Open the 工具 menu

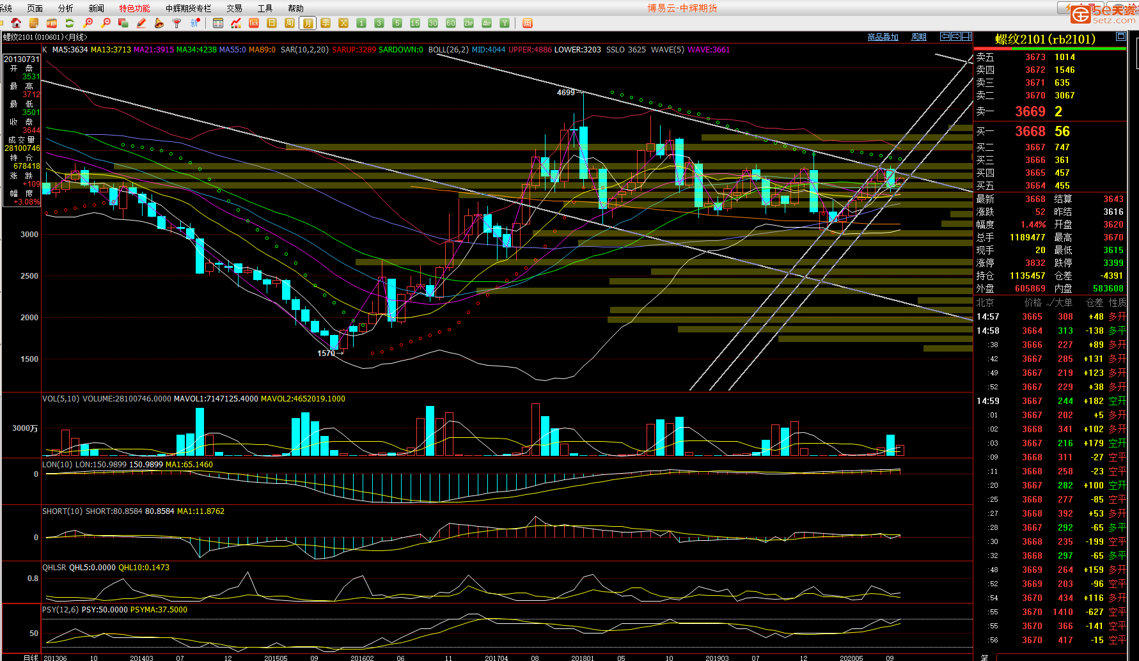coord(265,8)
